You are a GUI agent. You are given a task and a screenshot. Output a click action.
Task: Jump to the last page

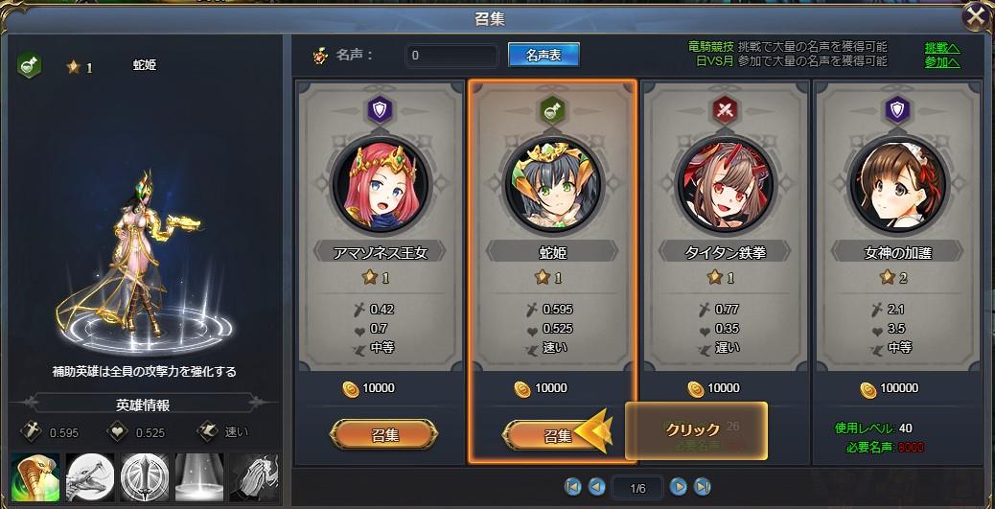(x=702, y=487)
